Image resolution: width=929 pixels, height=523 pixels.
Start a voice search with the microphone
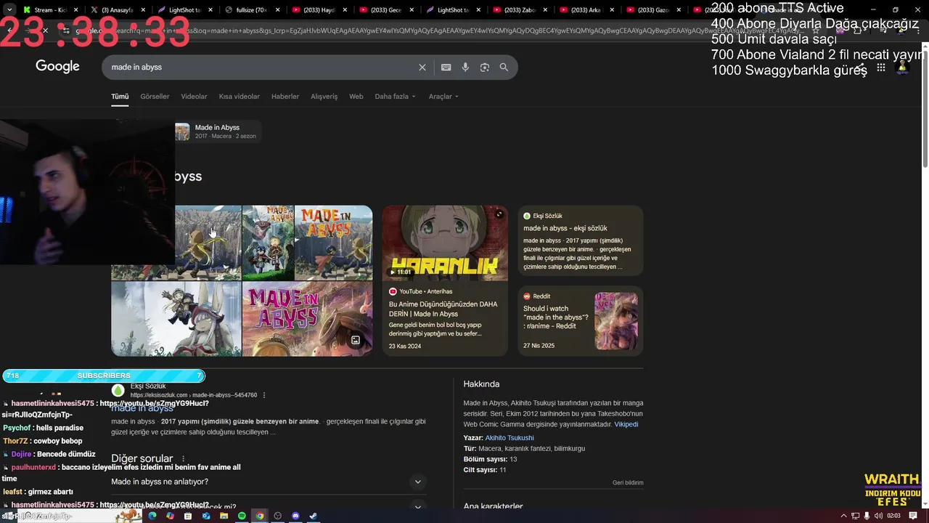pos(465,67)
